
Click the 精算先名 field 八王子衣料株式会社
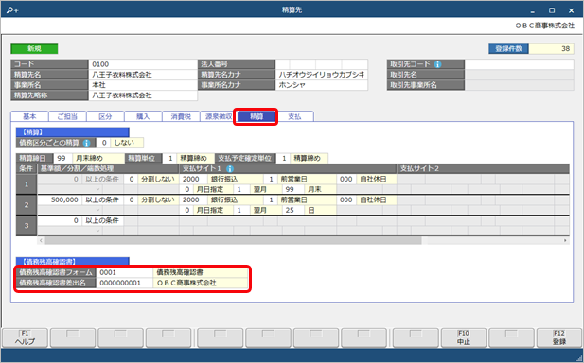click(x=143, y=75)
